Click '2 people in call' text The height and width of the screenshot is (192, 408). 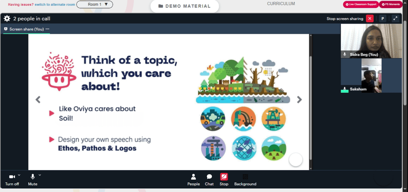coord(32,19)
